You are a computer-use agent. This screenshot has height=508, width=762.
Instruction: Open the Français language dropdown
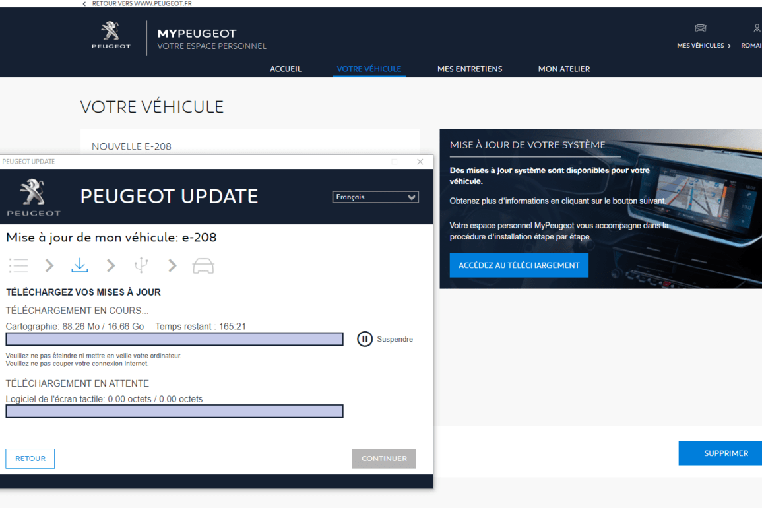(375, 197)
